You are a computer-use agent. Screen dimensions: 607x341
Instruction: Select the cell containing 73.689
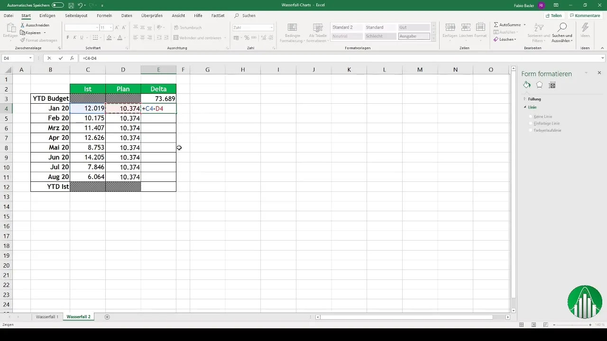158,99
